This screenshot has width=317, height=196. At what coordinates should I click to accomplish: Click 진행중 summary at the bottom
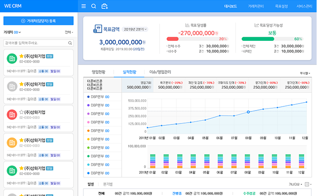point(197,193)
